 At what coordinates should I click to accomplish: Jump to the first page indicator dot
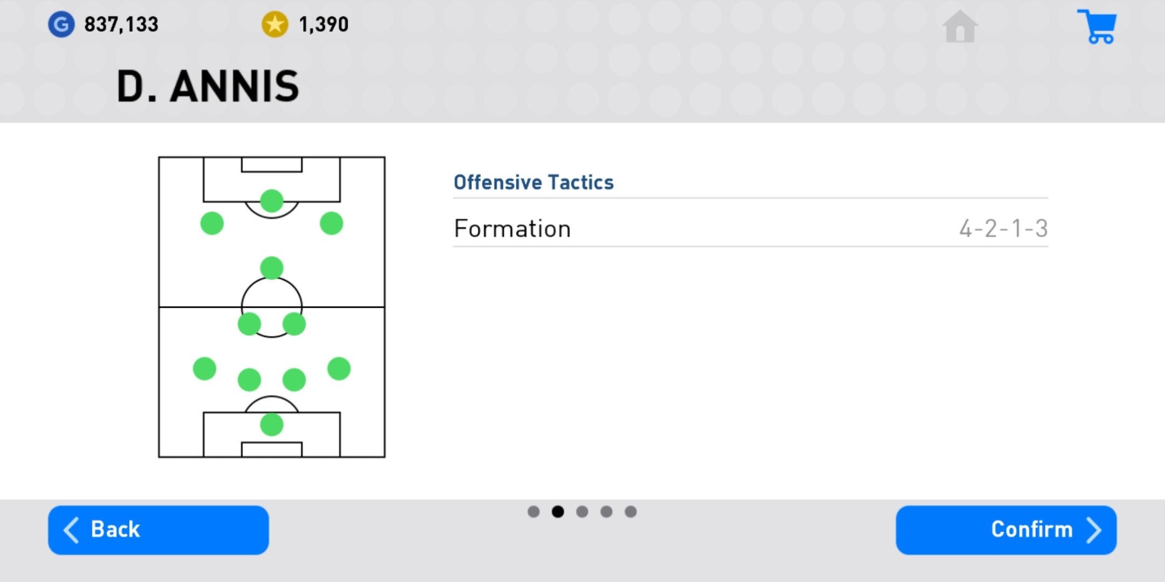coord(533,511)
